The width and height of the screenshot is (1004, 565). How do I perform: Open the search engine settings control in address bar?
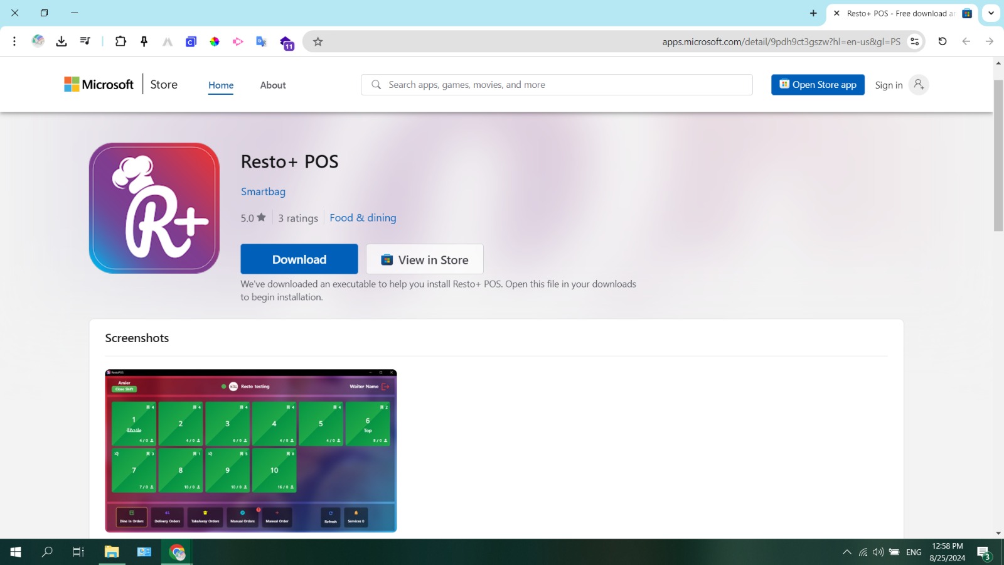(914, 41)
